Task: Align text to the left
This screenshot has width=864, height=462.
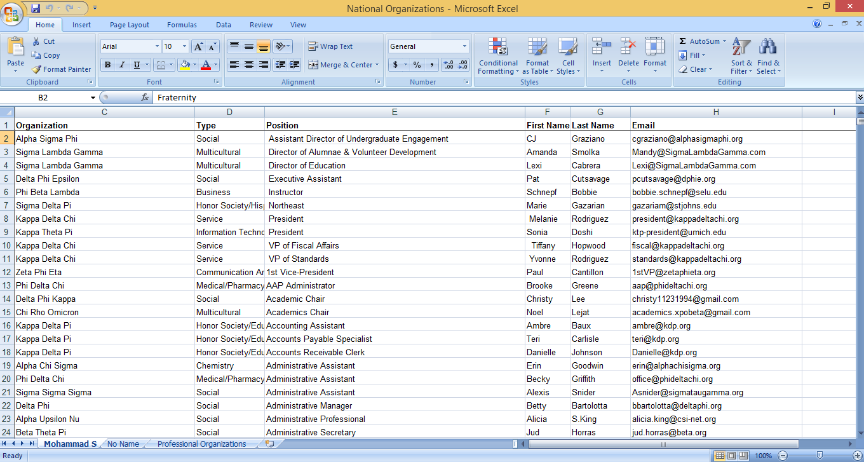Action: click(x=234, y=65)
